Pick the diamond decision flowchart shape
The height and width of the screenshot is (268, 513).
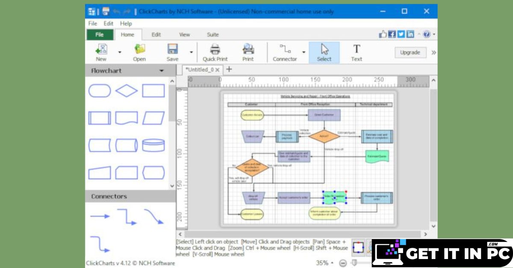127,90
